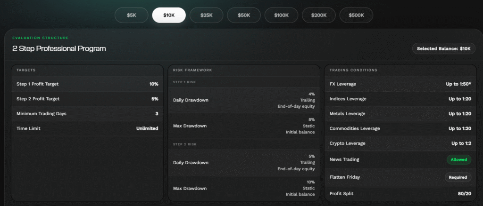Click the Up to 1:50* value
Viewport: 483px width, 206px height.
click(x=458, y=84)
